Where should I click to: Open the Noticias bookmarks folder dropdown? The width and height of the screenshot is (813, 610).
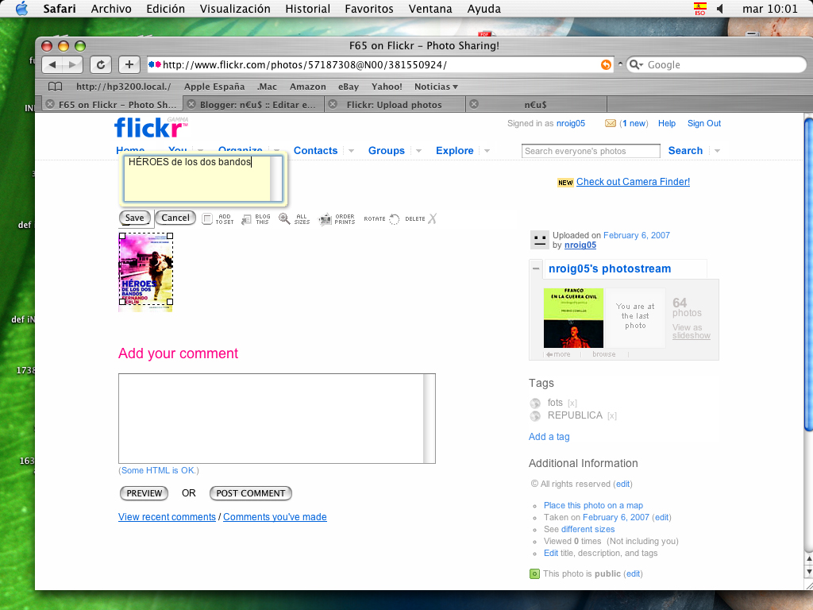(x=436, y=87)
